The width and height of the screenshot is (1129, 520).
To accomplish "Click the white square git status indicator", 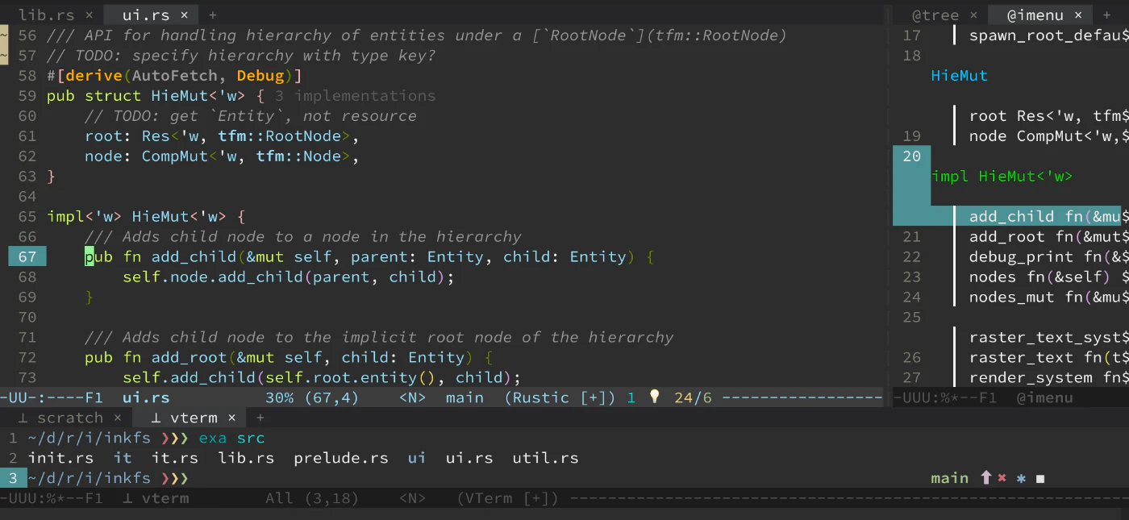I will (1040, 479).
